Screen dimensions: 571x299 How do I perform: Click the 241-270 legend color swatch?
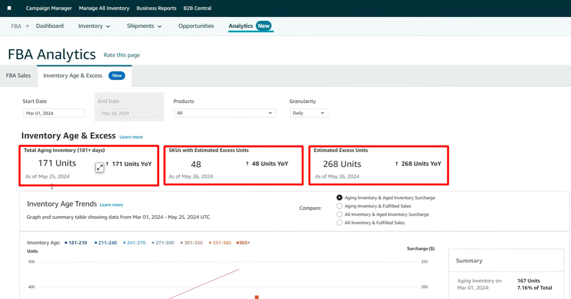pos(125,243)
